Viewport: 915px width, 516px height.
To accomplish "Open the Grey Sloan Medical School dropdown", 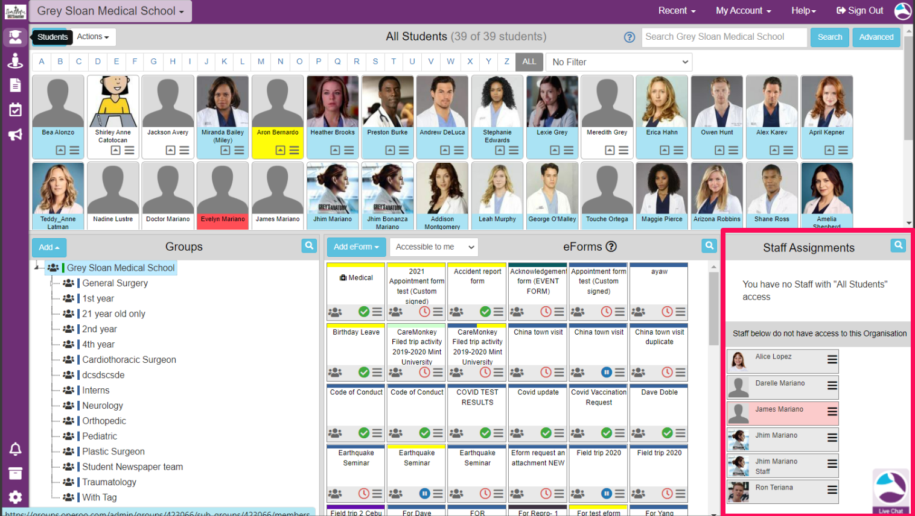I will (111, 11).
